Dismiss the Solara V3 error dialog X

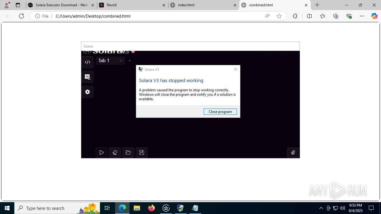236,69
